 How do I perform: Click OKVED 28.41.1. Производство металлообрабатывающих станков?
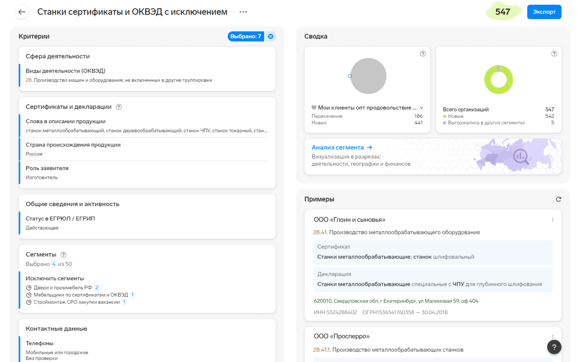pos(388,350)
